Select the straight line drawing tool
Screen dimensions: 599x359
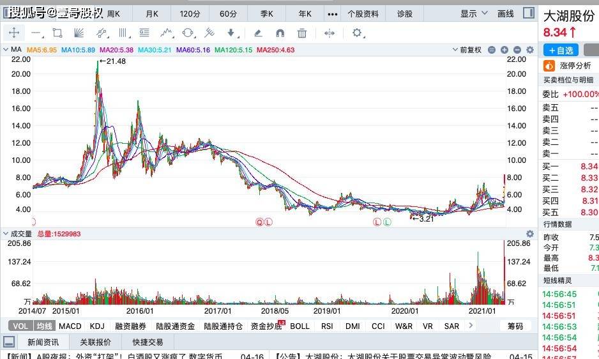(36, 33)
